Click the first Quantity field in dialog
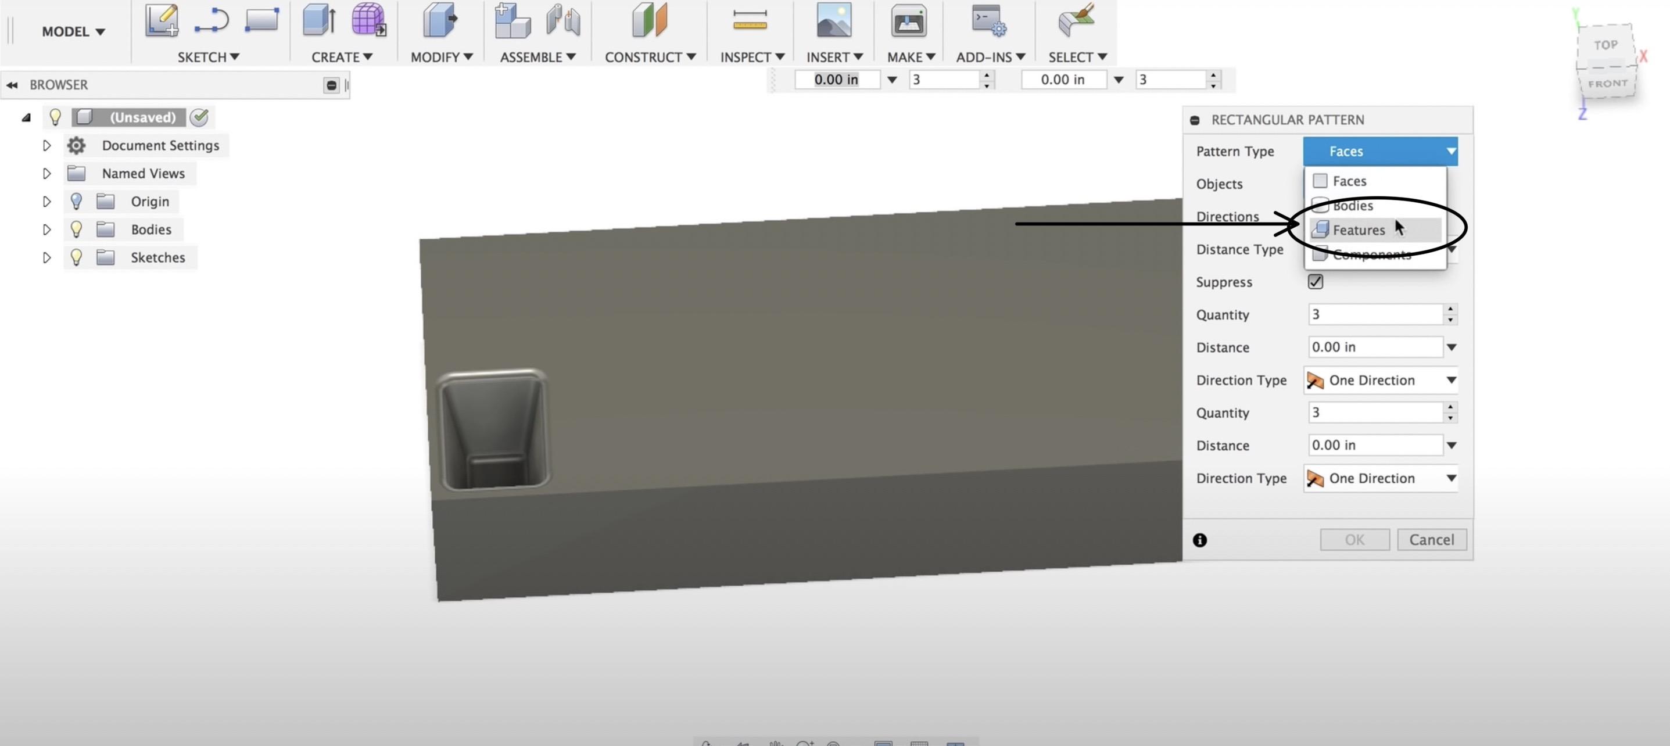The image size is (1670, 746). coord(1375,314)
